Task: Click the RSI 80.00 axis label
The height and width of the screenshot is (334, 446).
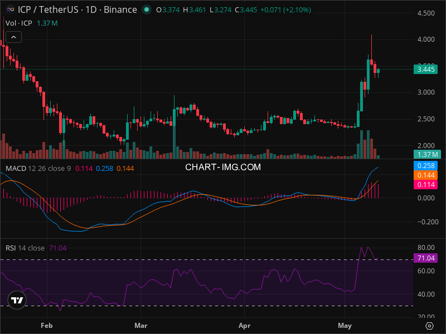Action: pyautogui.click(x=426, y=247)
